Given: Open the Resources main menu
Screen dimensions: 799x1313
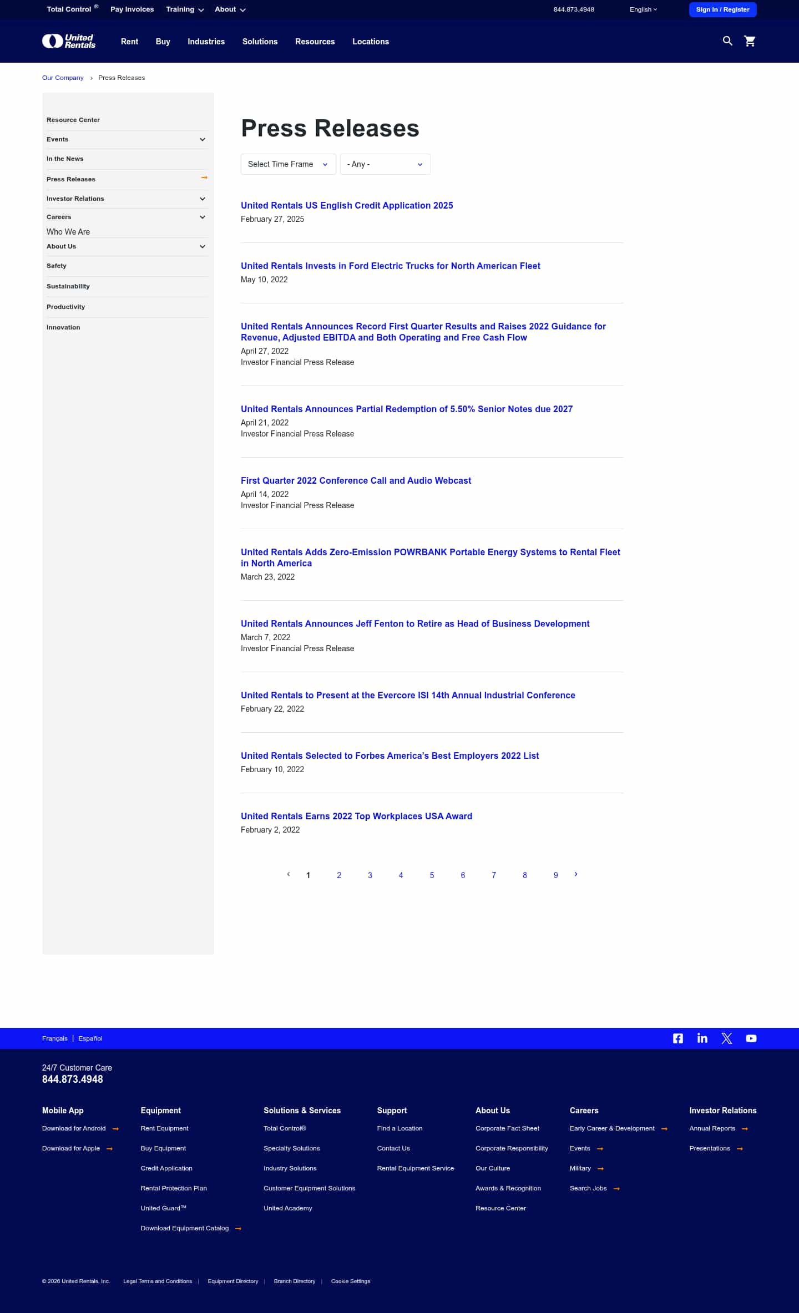Looking at the screenshot, I should tap(315, 42).
